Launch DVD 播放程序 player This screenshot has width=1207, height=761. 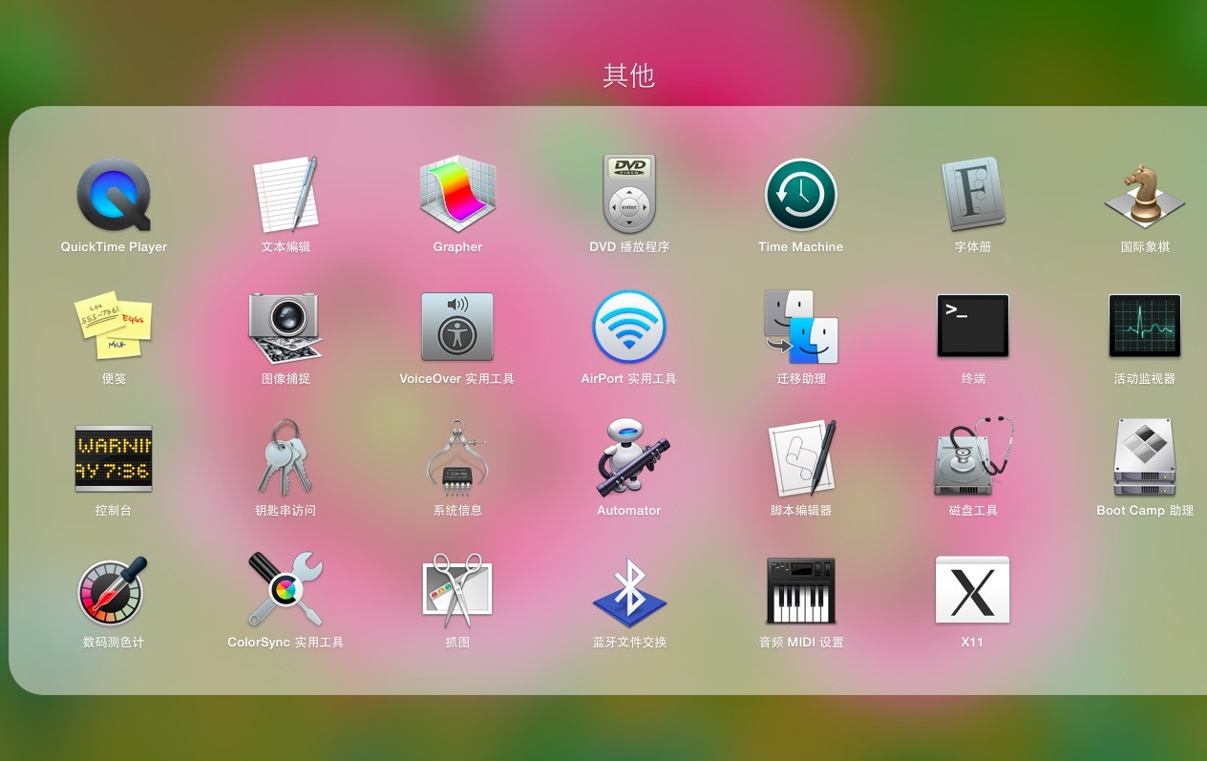click(x=629, y=195)
